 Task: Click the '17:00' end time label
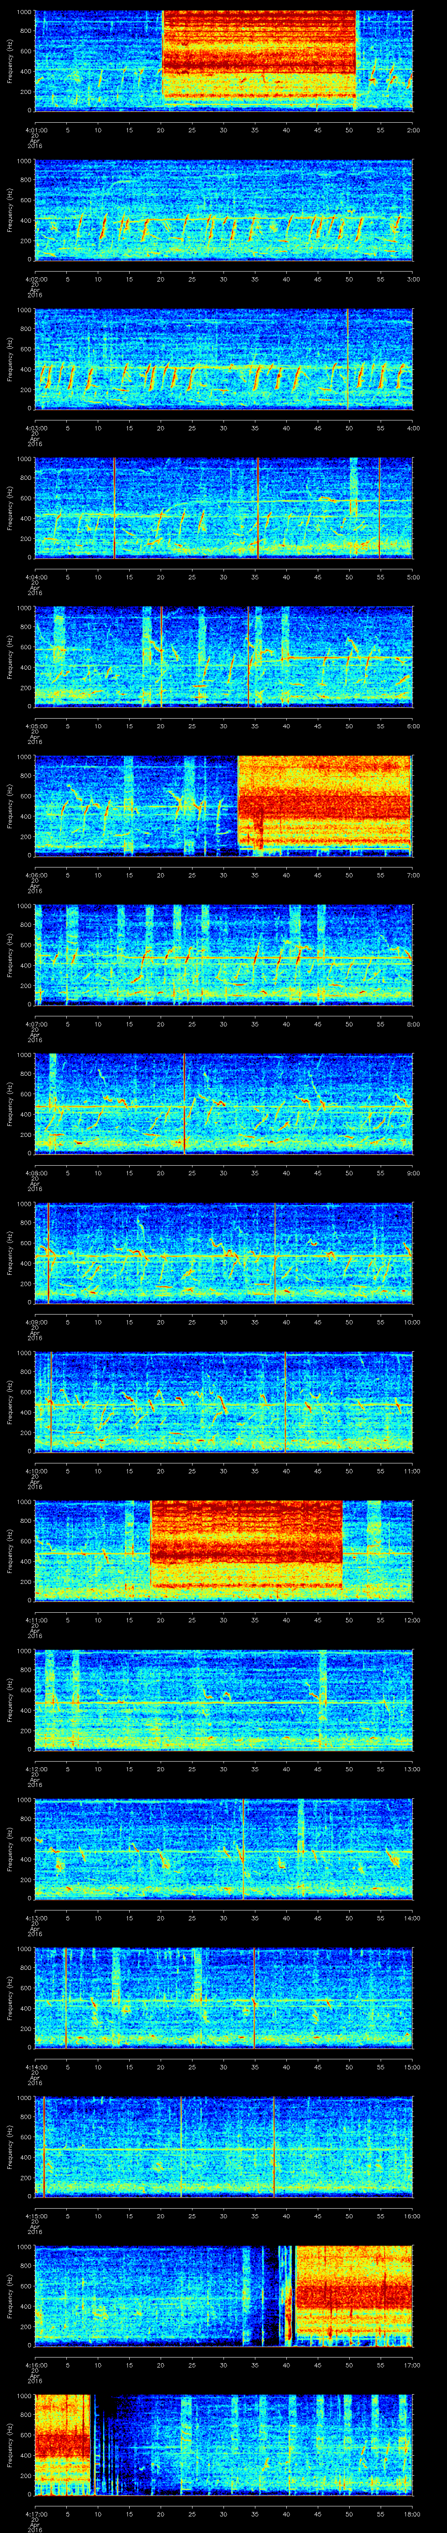412,2364
